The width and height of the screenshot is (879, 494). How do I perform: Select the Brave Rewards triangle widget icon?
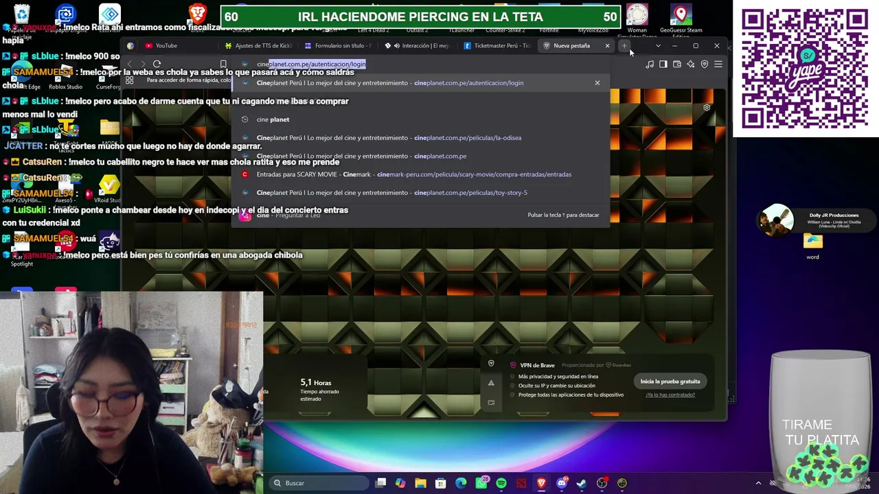[x=491, y=383]
